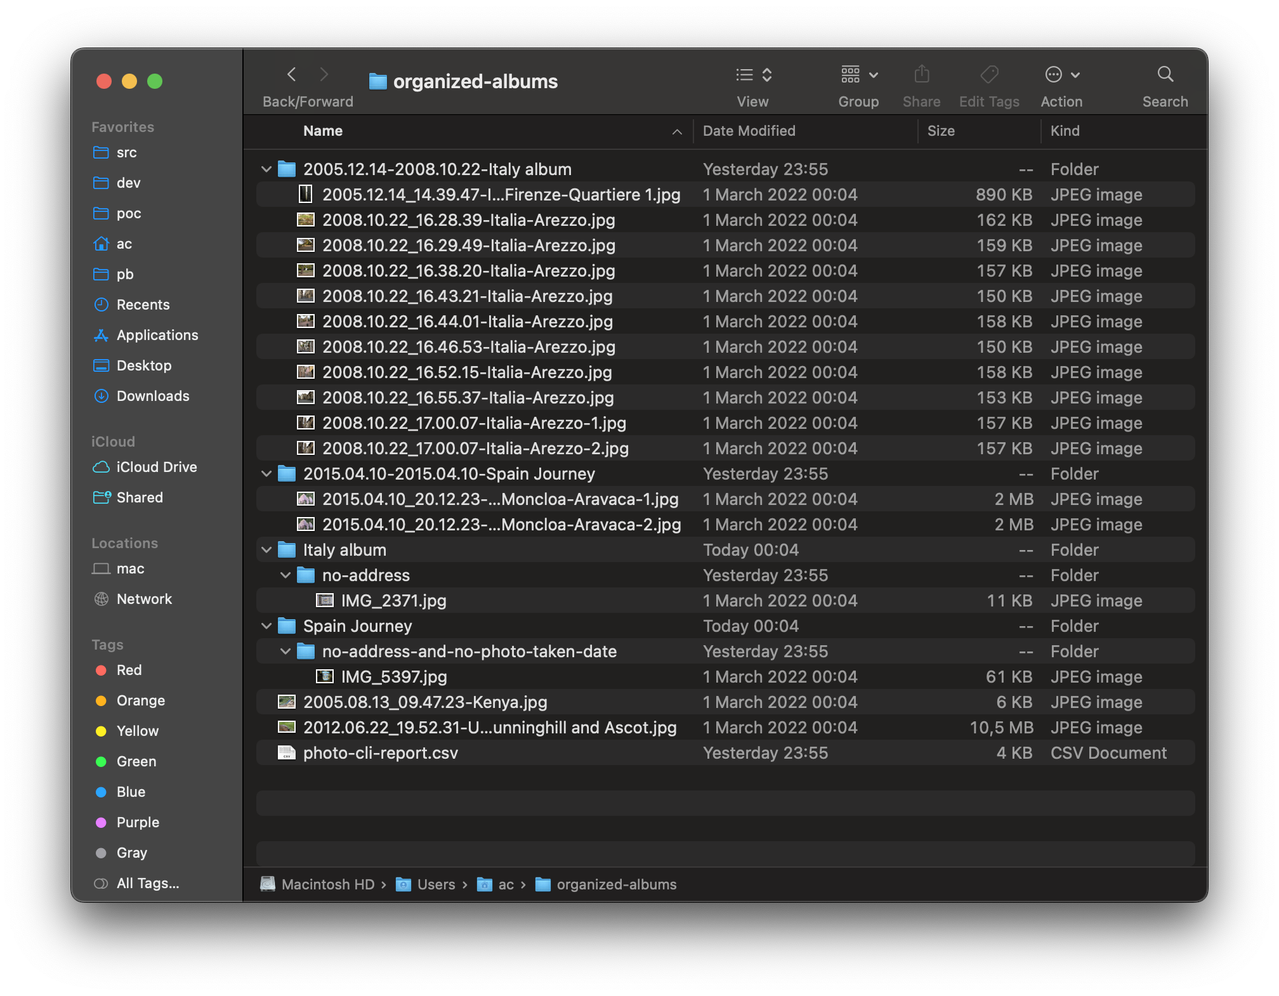Click the Name column header
The height and width of the screenshot is (996, 1279).
click(323, 131)
